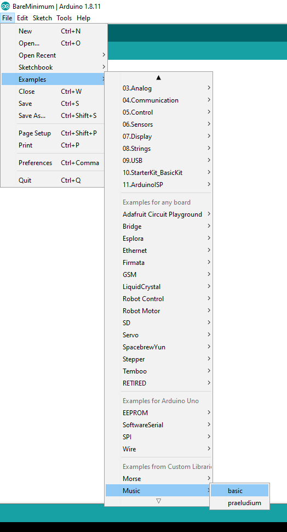Screen dimensions: 287x532
Task: Open the Help menu
Action: (x=83, y=18)
